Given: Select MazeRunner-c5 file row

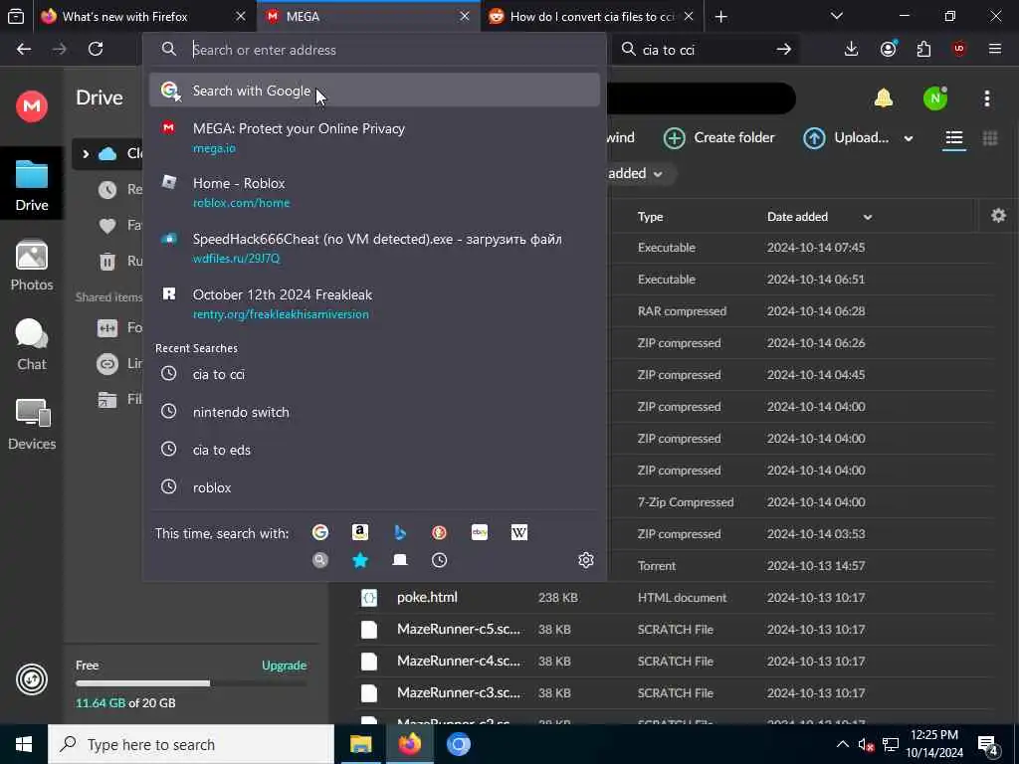Looking at the screenshot, I should pos(674,629).
